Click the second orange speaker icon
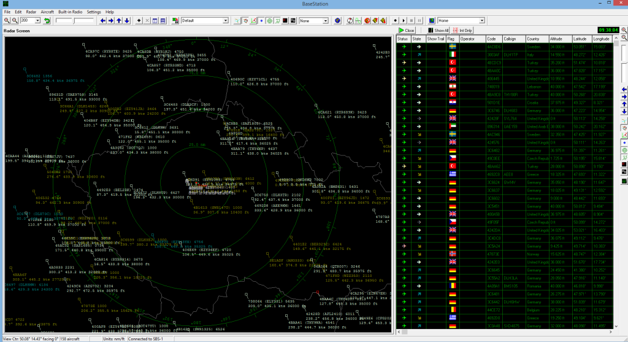Viewport: 628px width, 342px height. click(375, 20)
